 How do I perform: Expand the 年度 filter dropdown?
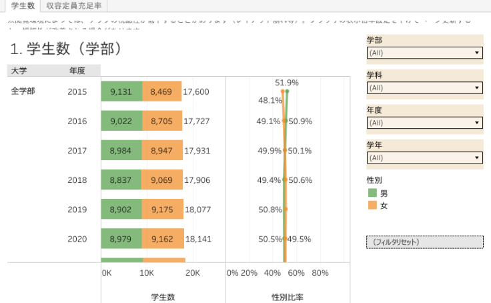tap(424, 122)
